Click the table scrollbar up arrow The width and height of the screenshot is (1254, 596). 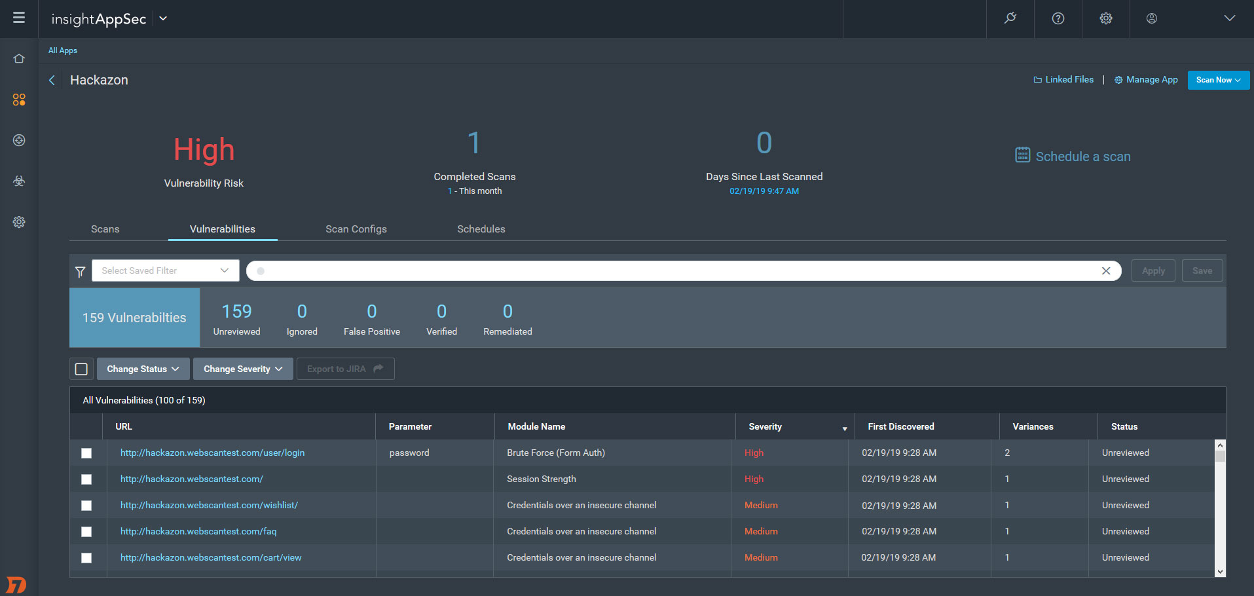pyautogui.click(x=1220, y=445)
